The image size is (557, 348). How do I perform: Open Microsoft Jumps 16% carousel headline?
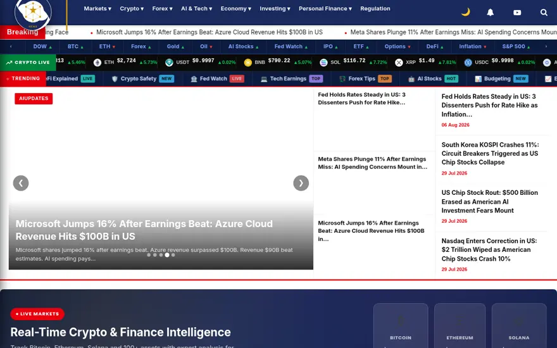(144, 230)
